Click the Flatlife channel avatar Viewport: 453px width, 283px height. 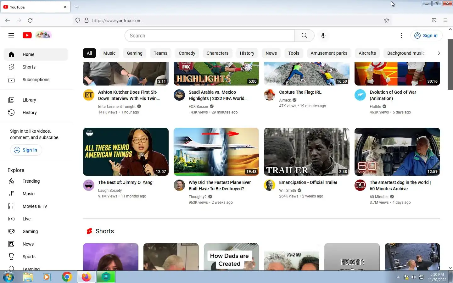pos(360,95)
